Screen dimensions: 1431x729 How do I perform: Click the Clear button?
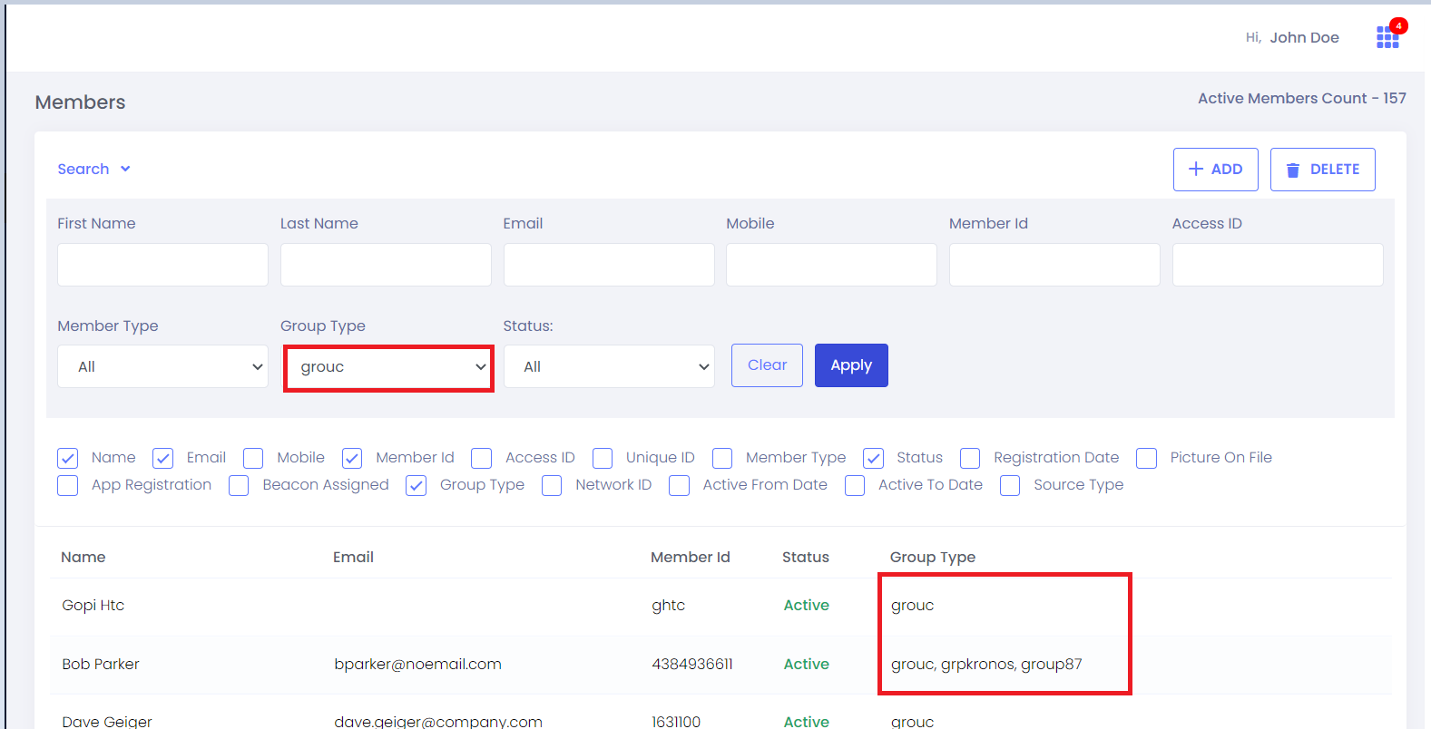click(x=767, y=365)
